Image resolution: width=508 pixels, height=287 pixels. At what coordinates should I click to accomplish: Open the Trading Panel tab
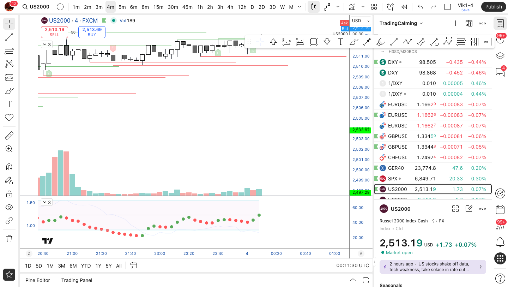tap(77, 280)
